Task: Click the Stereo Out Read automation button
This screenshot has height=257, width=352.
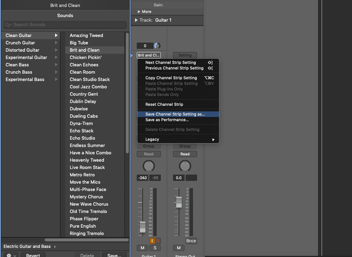Action: tap(185, 154)
